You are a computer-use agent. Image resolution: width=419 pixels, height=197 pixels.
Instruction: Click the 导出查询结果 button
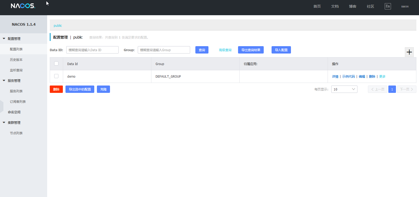[251, 50]
